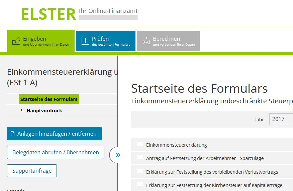
Task: Click Belegdaten abrufen / übernehmen
Action: click(x=56, y=152)
